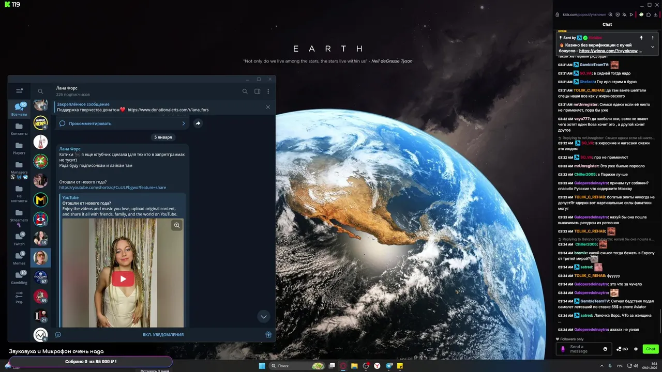This screenshot has width=662, height=372.
Task: Open the Контакты folder
Action: [x=19, y=129]
